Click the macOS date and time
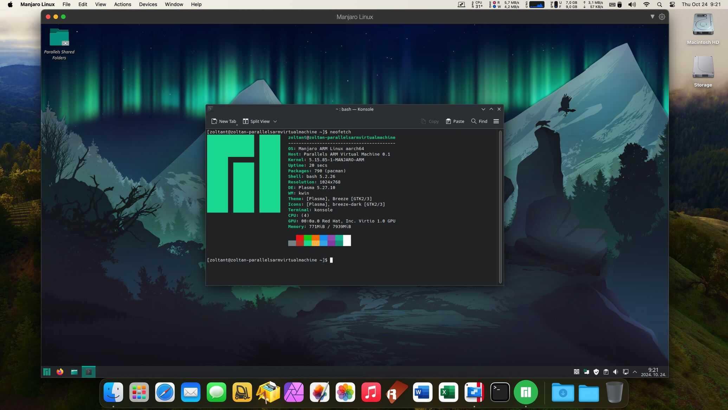 [x=701, y=4]
